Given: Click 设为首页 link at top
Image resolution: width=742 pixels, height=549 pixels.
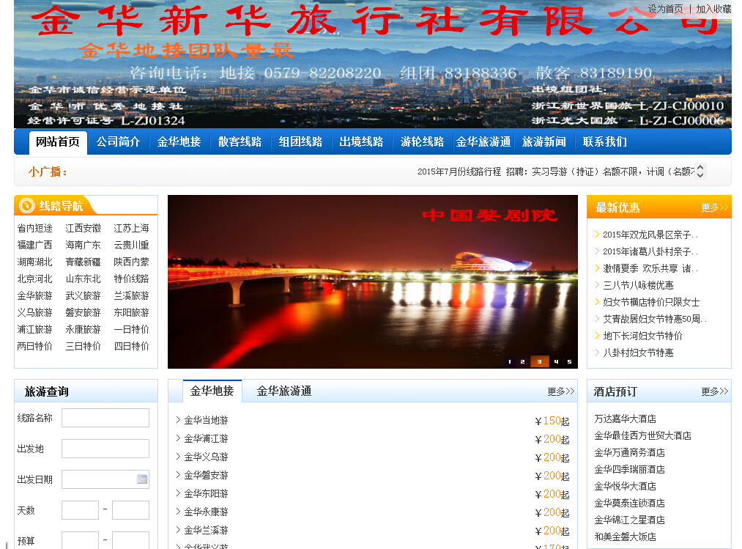Looking at the screenshot, I should [665, 9].
